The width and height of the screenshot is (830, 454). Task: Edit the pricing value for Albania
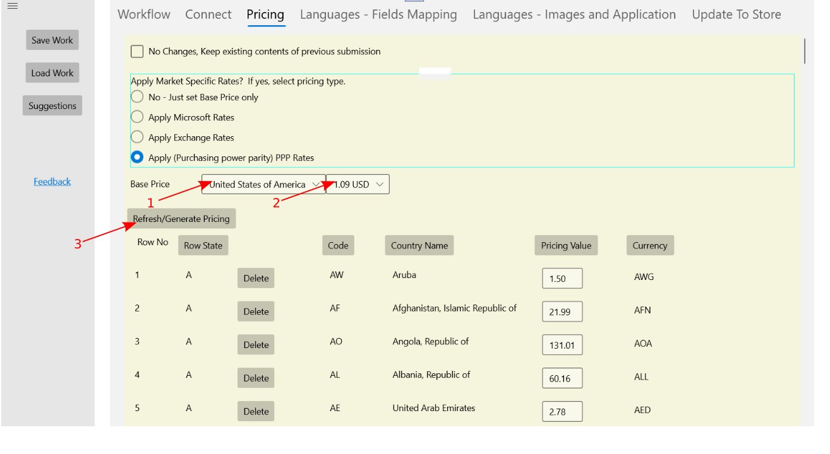tap(562, 378)
